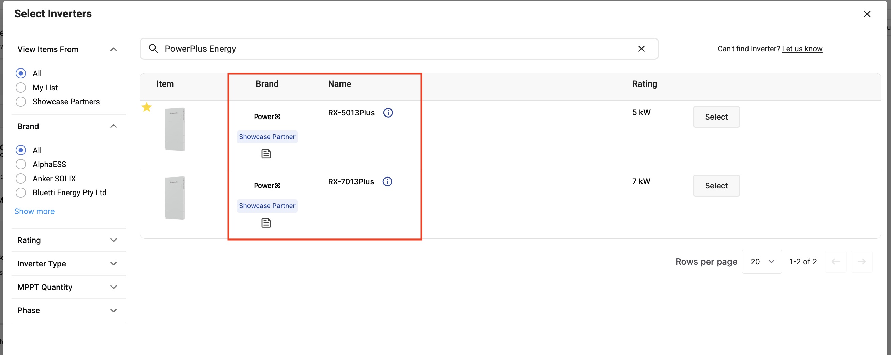
Task: Expand the Inverter Type filter section
Action: coord(68,264)
